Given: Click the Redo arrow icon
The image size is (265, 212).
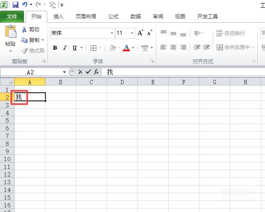Looking at the screenshot, I should click(38, 4).
